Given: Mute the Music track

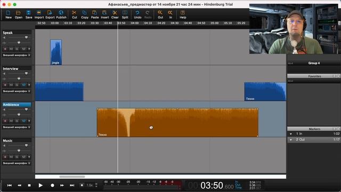Looking at the screenshot, I should pyautogui.click(x=11, y=157).
